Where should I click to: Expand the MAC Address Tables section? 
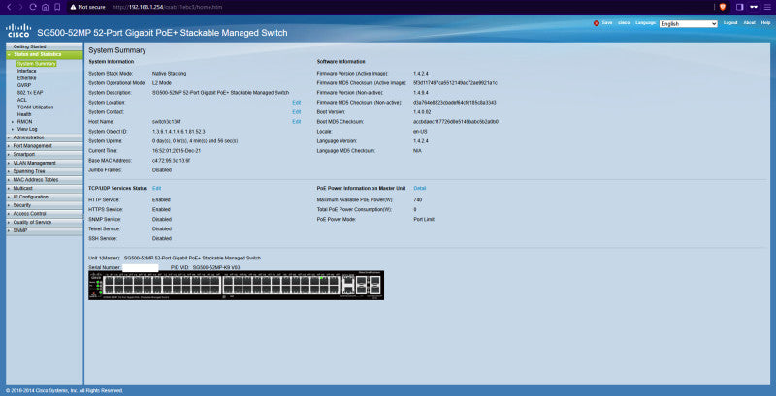click(44, 180)
